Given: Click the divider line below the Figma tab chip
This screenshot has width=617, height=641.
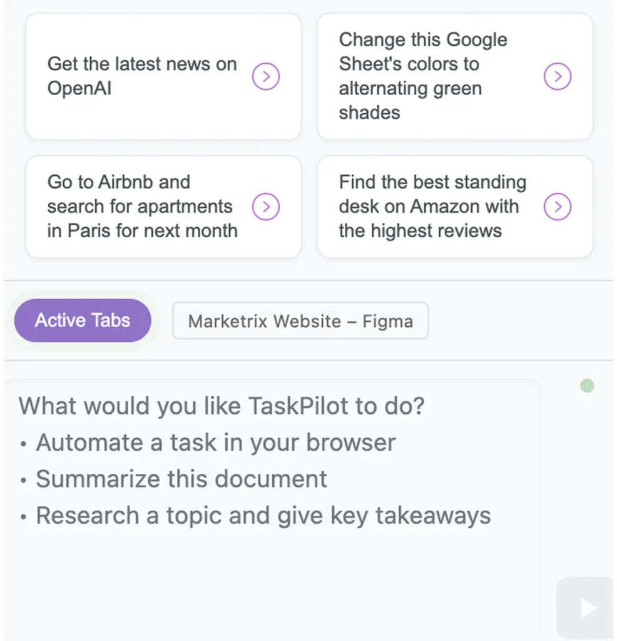Looking at the screenshot, I should pos(308,360).
